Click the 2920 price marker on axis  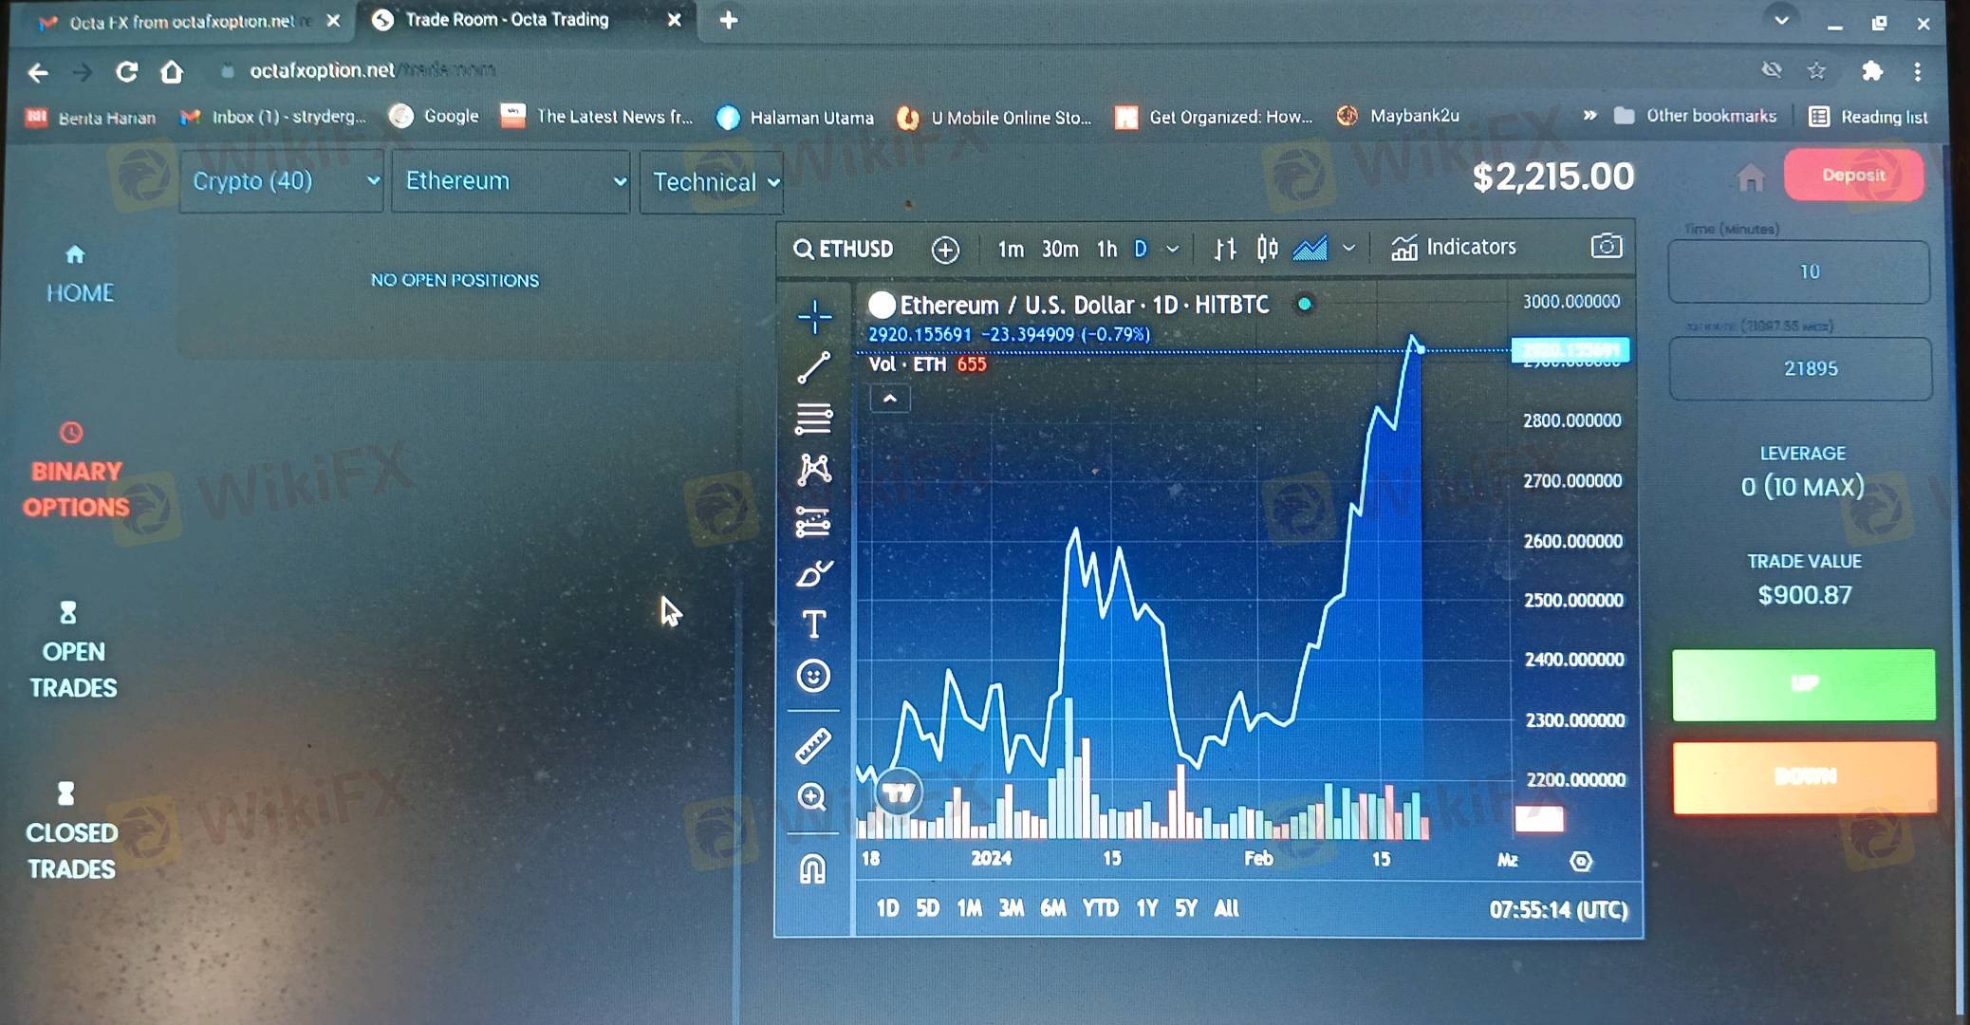(1570, 350)
